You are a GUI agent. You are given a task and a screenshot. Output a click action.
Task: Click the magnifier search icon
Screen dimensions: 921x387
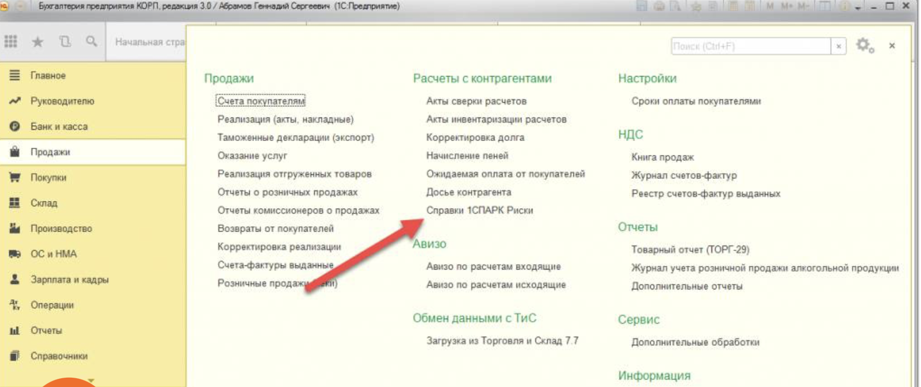(91, 42)
